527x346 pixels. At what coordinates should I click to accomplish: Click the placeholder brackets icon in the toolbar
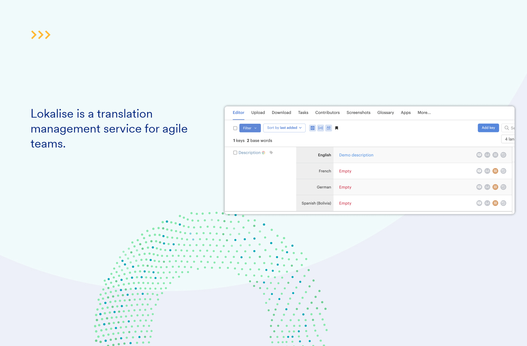[x=321, y=128]
